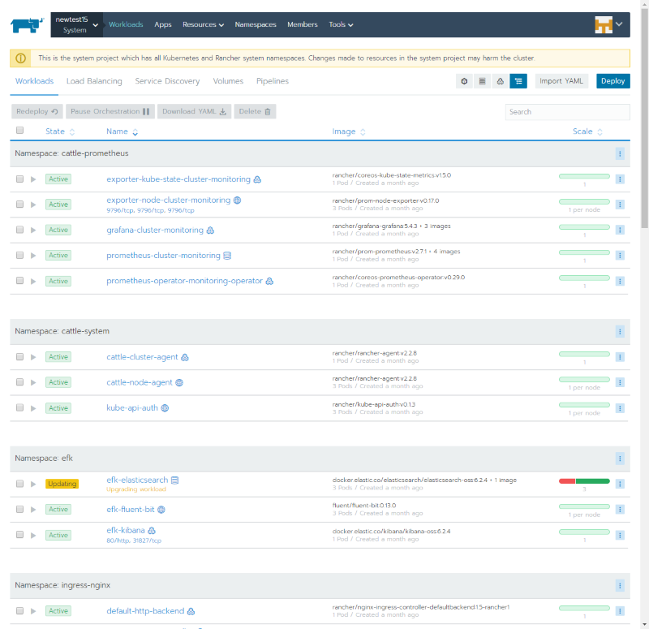Open actions menu for efk-elasticsearch
Image resolution: width=649 pixels, height=629 pixels.
point(620,484)
